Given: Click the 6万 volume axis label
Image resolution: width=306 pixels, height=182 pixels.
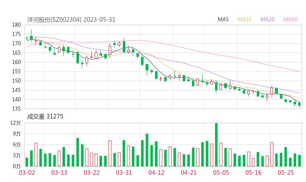Looking at the screenshot, I should click(x=17, y=145).
